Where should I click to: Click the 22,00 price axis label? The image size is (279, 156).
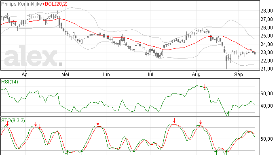click(x=266, y=61)
